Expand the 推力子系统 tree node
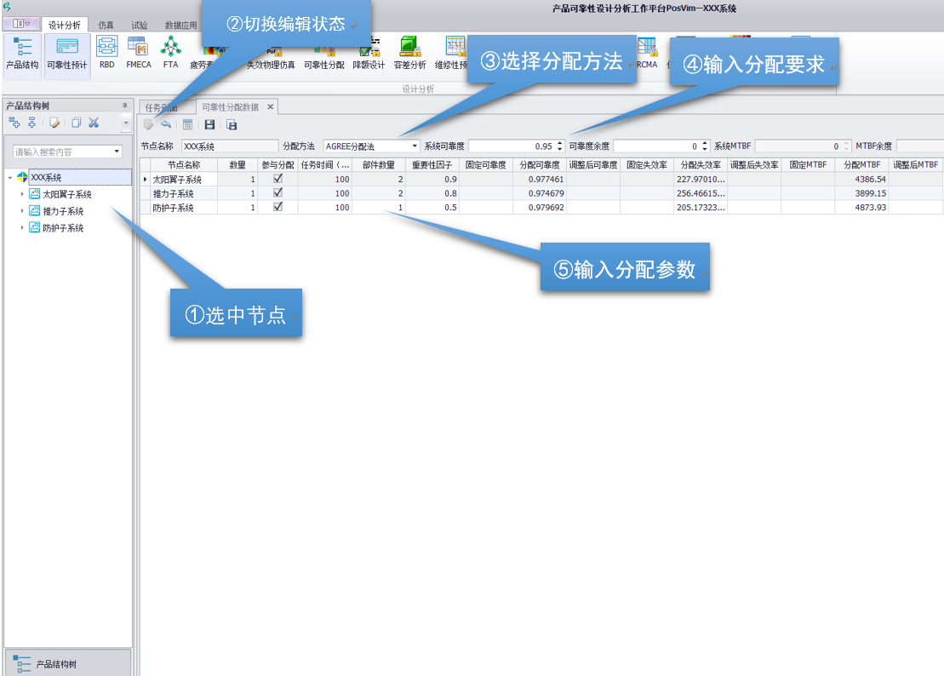Image resolution: width=944 pixels, height=676 pixels. pyautogui.click(x=22, y=210)
